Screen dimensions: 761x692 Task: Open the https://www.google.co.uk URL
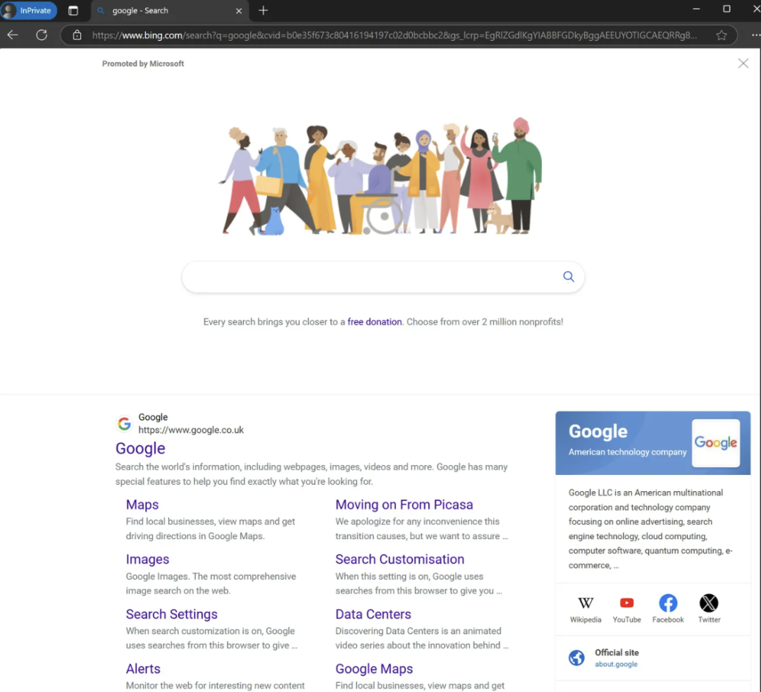[x=191, y=430]
